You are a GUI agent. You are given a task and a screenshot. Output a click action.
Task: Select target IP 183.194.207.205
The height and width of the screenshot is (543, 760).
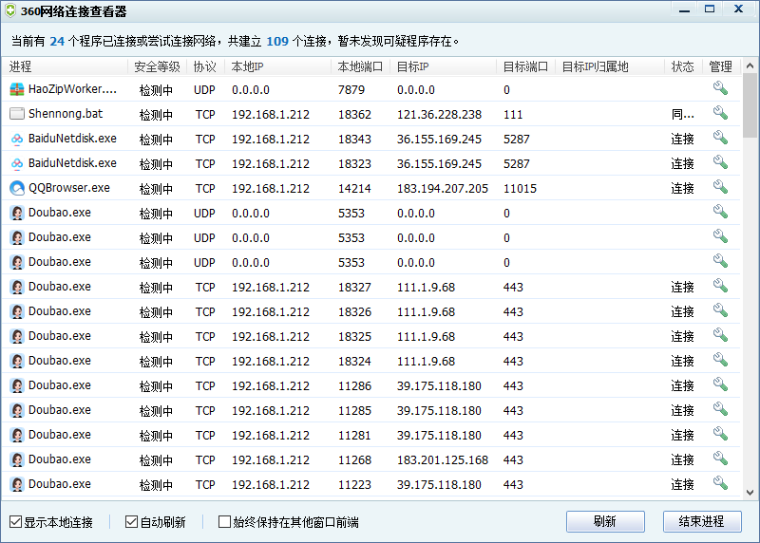click(x=443, y=188)
